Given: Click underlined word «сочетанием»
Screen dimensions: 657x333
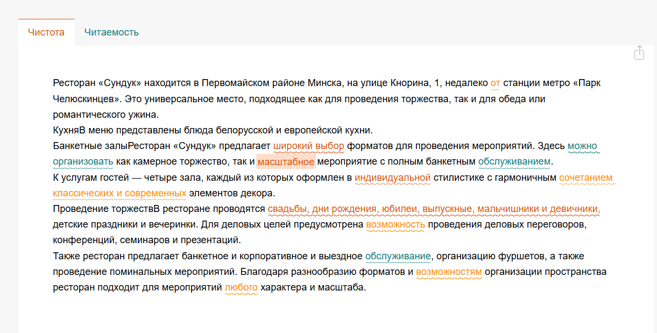Looking at the screenshot, I should point(585,178).
